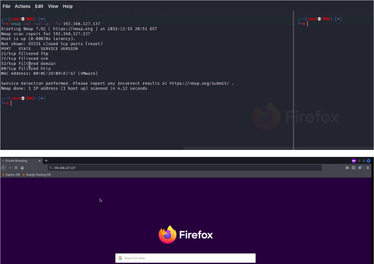Open the Actions menu in the terminal
This screenshot has width=374, height=264.
click(x=23, y=6)
